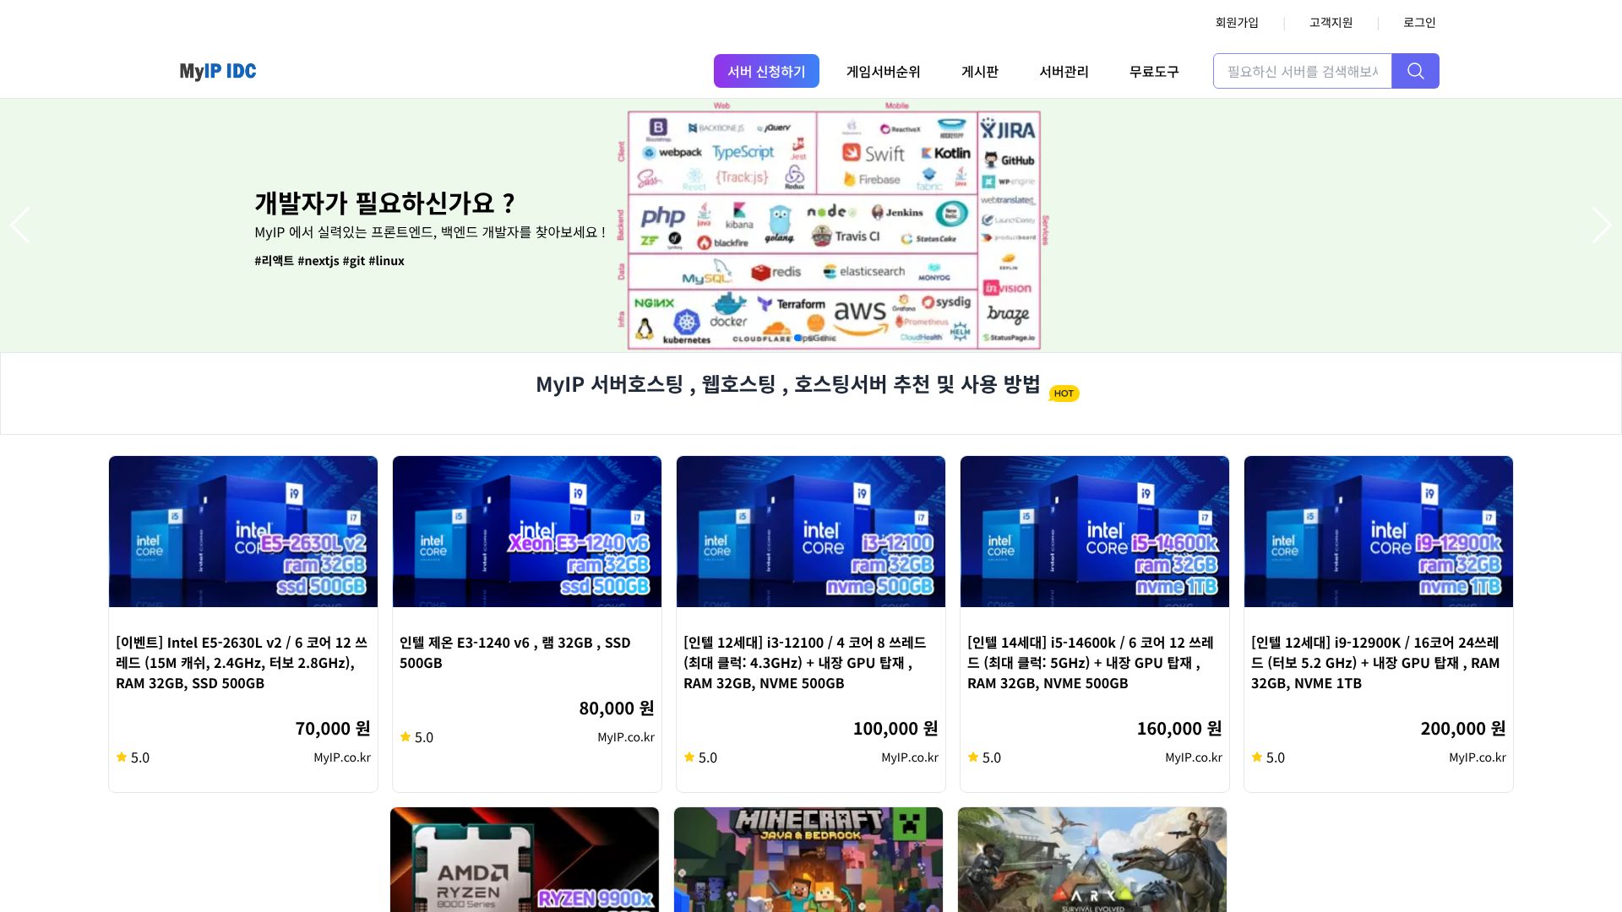
Task: Open the 게임서버순위 menu
Action: click(883, 72)
